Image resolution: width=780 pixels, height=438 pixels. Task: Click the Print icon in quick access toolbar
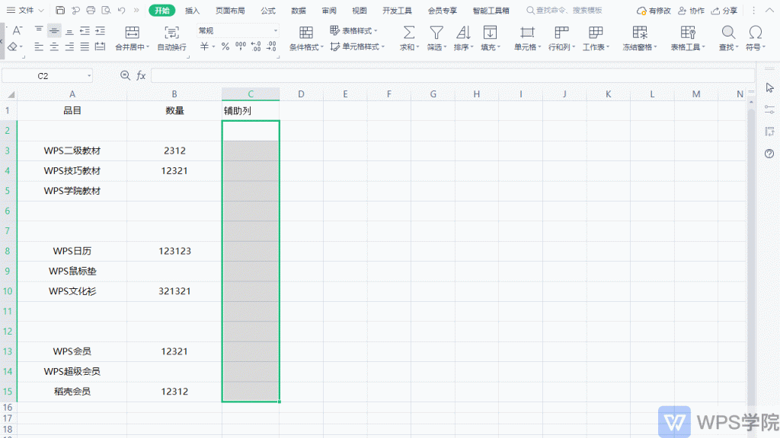click(x=91, y=11)
